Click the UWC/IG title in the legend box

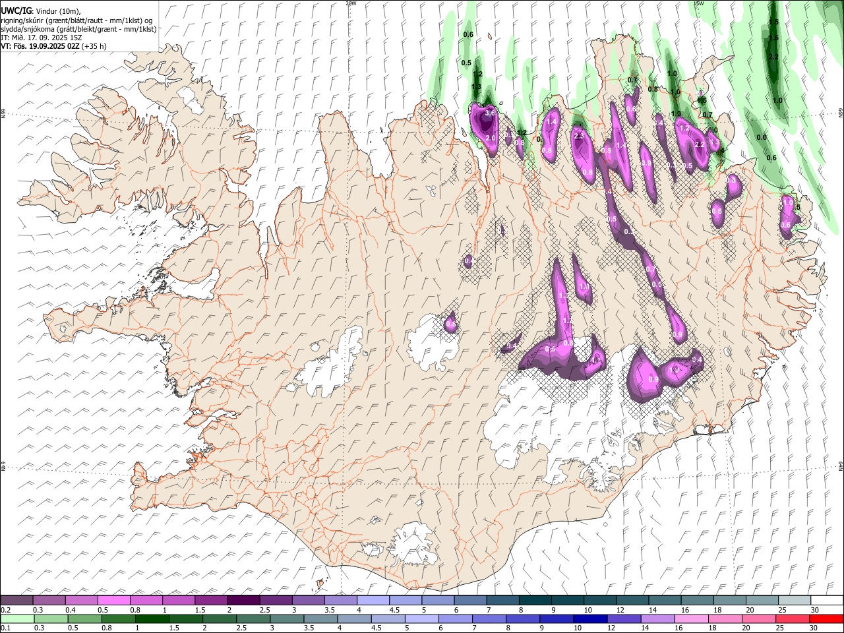point(15,11)
